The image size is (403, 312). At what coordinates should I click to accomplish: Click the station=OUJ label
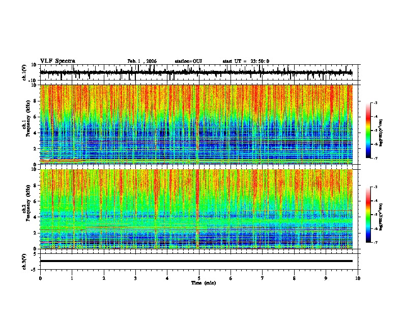[x=188, y=61]
